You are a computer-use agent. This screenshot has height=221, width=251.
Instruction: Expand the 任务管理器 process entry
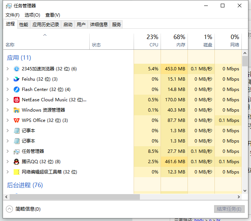(x=7, y=151)
